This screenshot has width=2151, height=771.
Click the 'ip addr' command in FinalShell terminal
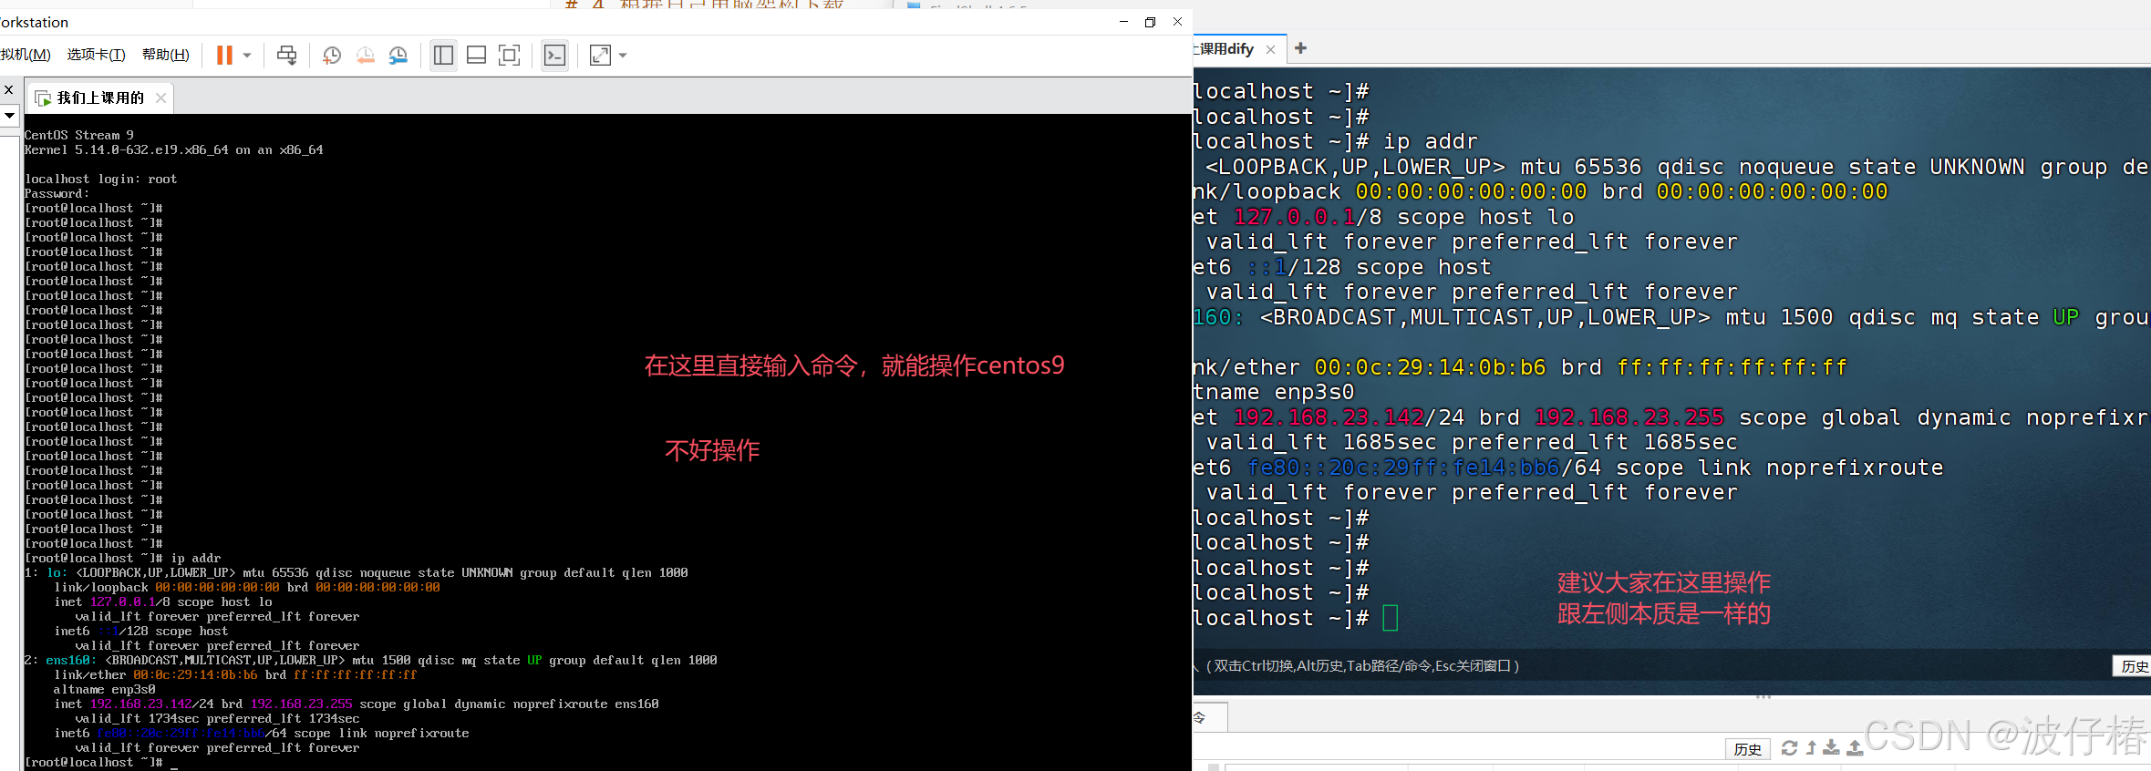click(1430, 141)
